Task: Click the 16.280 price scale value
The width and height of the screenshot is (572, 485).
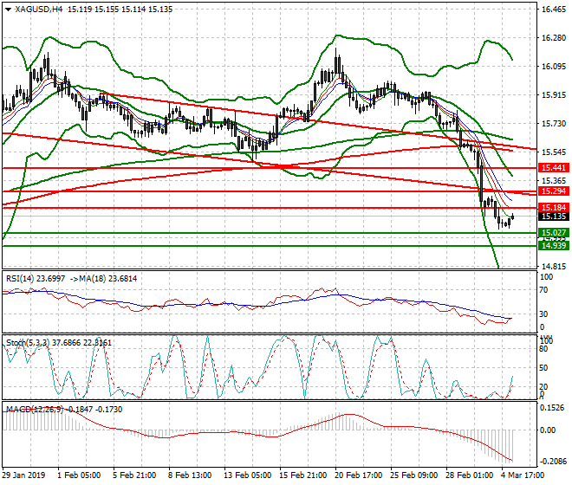Action: [554, 38]
